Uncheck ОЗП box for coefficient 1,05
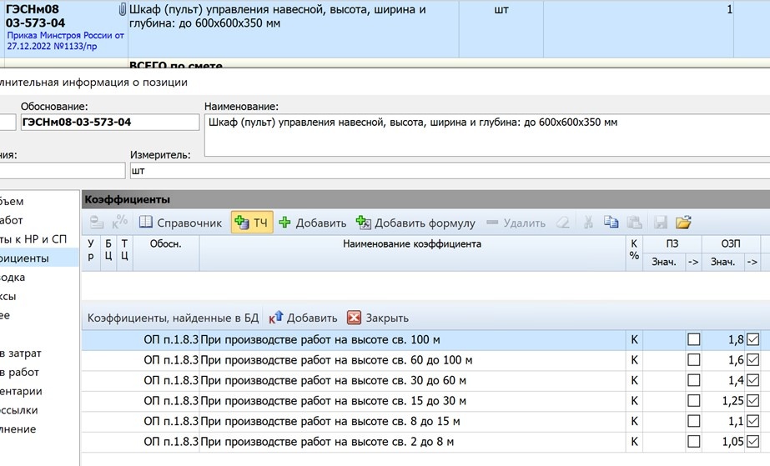This screenshot has width=770, height=466. (752, 442)
